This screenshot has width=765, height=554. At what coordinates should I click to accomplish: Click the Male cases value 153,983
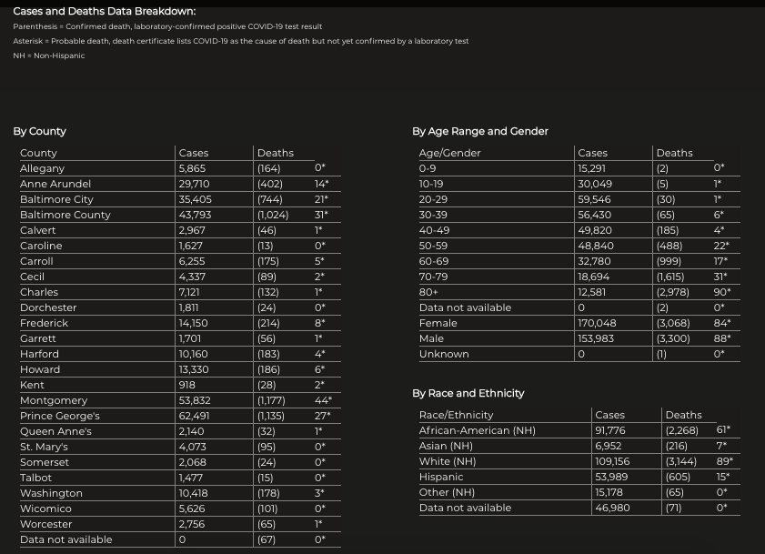pyautogui.click(x=597, y=338)
